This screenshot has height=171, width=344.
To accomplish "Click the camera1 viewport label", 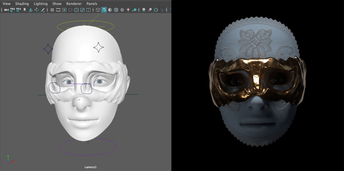I will pyautogui.click(x=91, y=167).
